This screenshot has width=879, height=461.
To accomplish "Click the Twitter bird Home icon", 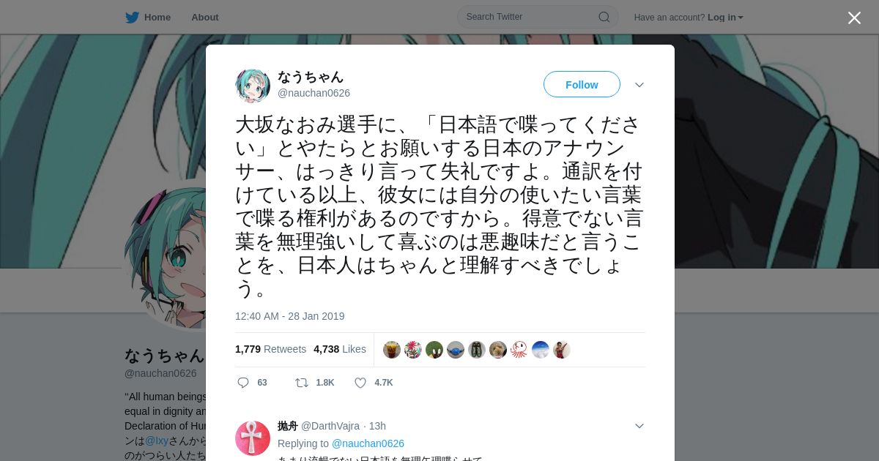I will point(132,17).
